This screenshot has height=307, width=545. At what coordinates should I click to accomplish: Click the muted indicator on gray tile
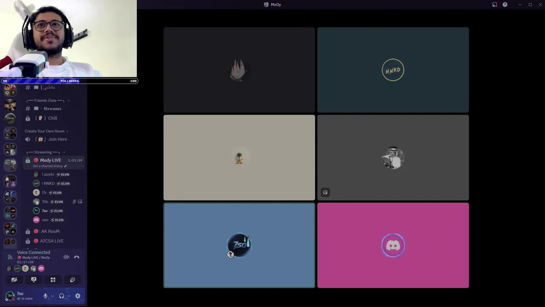click(325, 193)
